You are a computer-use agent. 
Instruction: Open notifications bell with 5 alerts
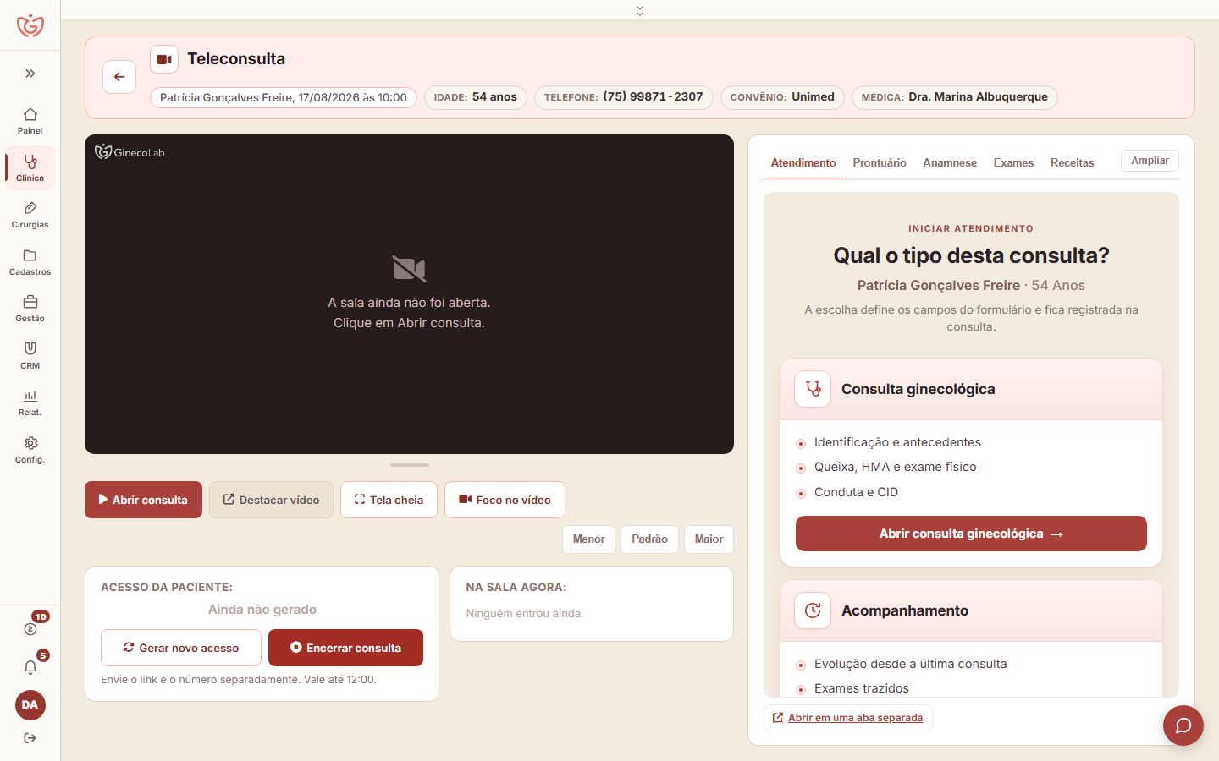(x=30, y=667)
